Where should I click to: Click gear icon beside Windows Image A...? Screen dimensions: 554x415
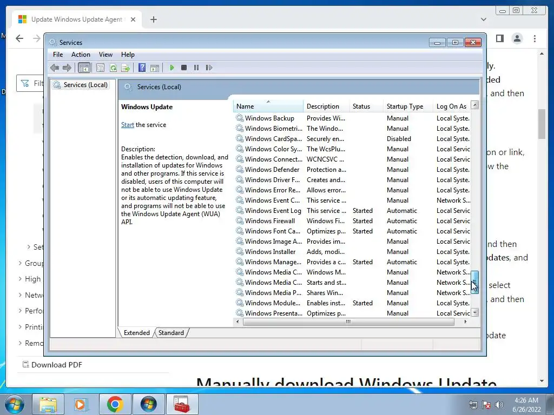tap(240, 242)
